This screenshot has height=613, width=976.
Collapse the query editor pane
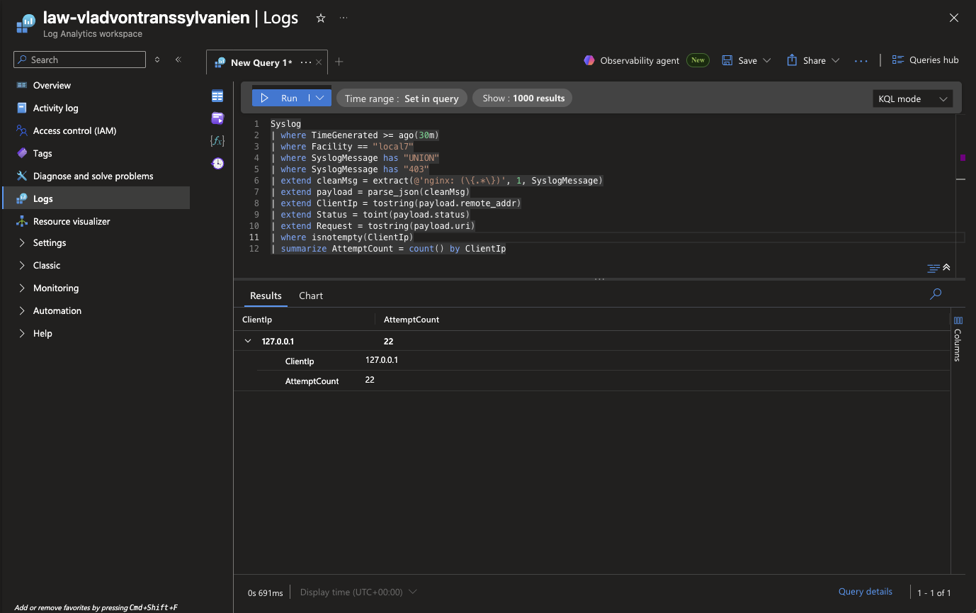pos(946,267)
